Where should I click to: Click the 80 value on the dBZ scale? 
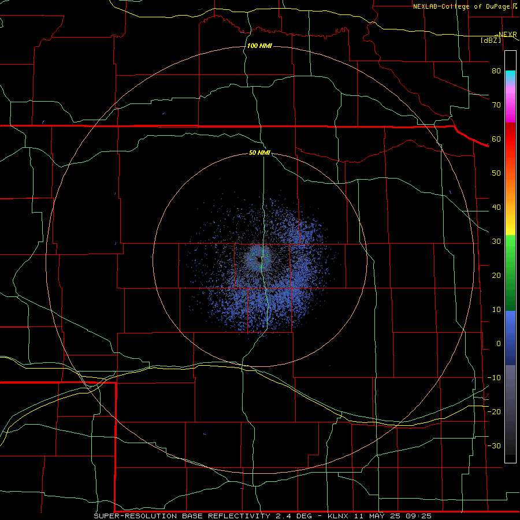(x=496, y=70)
